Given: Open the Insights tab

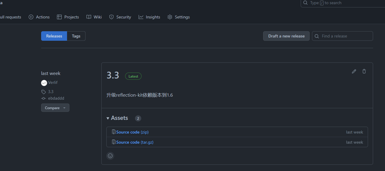Looking at the screenshot, I should click(149, 17).
